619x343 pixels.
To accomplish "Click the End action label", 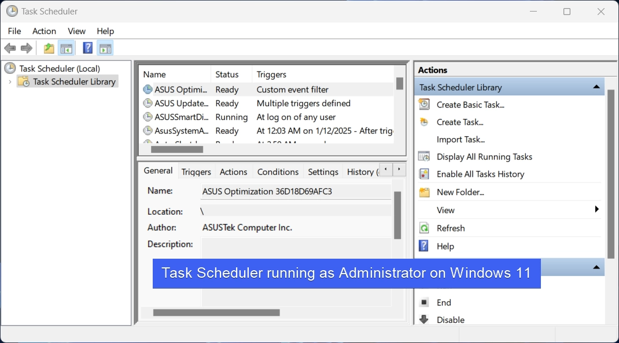I will (444, 303).
